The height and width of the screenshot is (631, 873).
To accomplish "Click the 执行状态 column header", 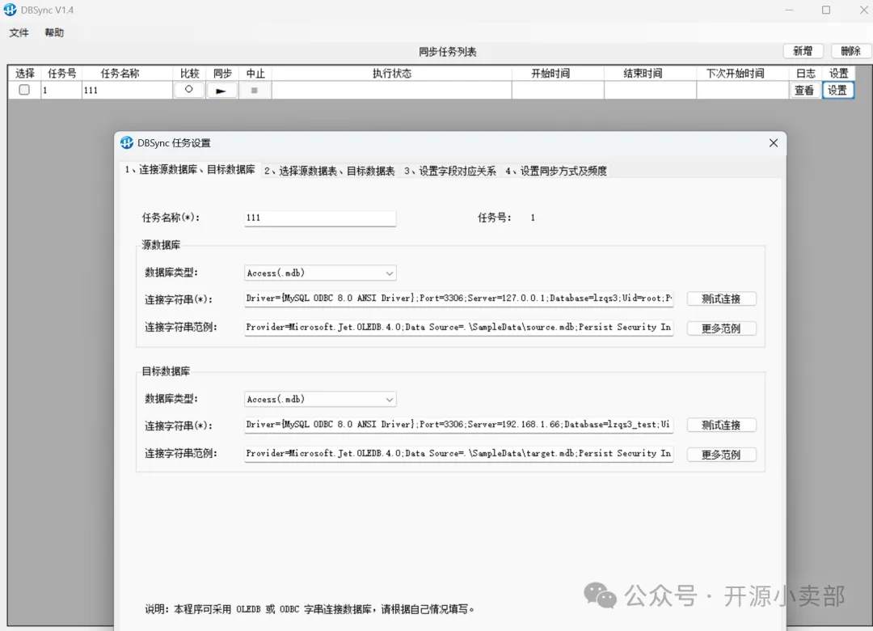I will point(392,73).
